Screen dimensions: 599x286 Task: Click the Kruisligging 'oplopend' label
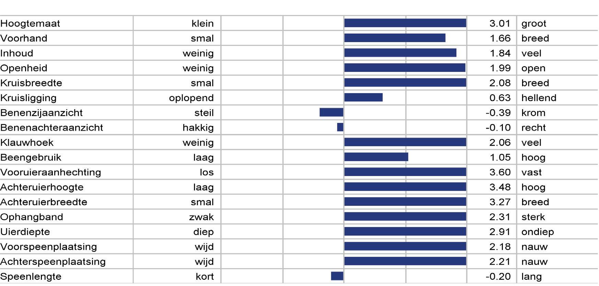pos(191,98)
